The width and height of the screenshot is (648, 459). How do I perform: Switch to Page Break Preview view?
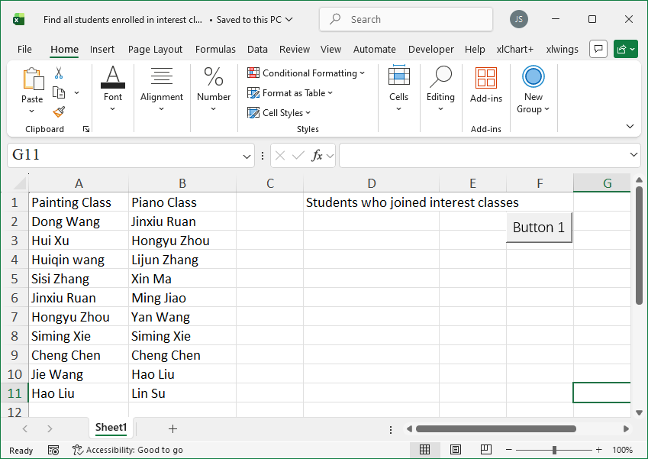[x=484, y=450]
